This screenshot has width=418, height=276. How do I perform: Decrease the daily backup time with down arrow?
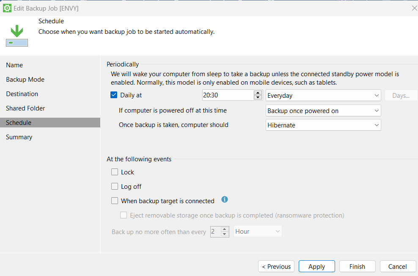tap(258, 98)
